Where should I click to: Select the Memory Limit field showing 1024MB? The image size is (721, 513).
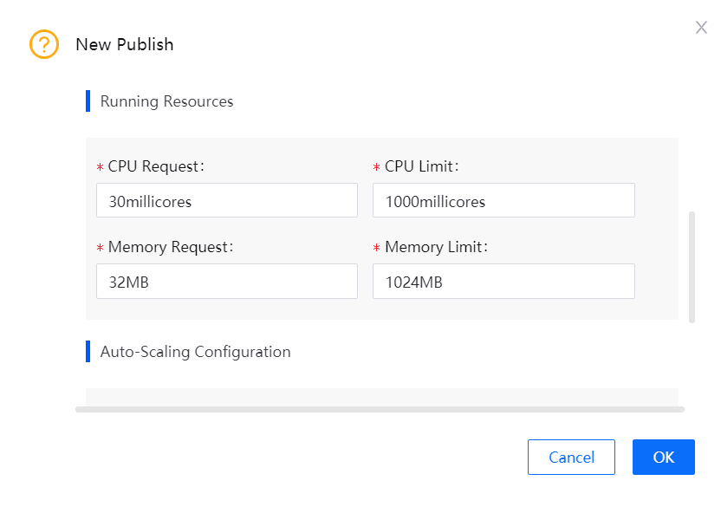503,281
